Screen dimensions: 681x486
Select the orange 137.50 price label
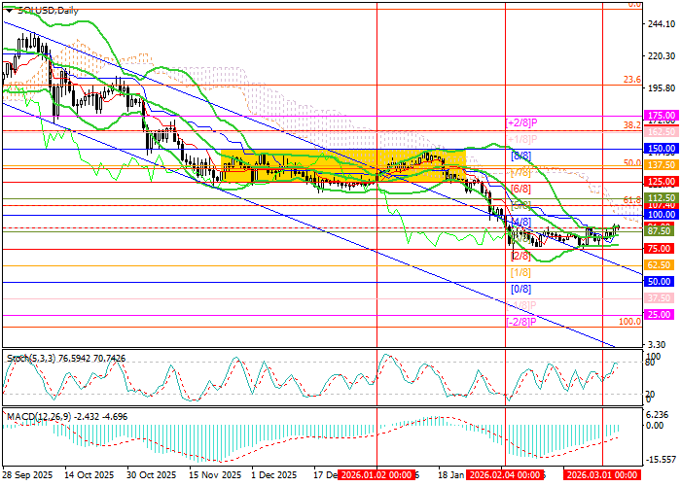click(659, 165)
